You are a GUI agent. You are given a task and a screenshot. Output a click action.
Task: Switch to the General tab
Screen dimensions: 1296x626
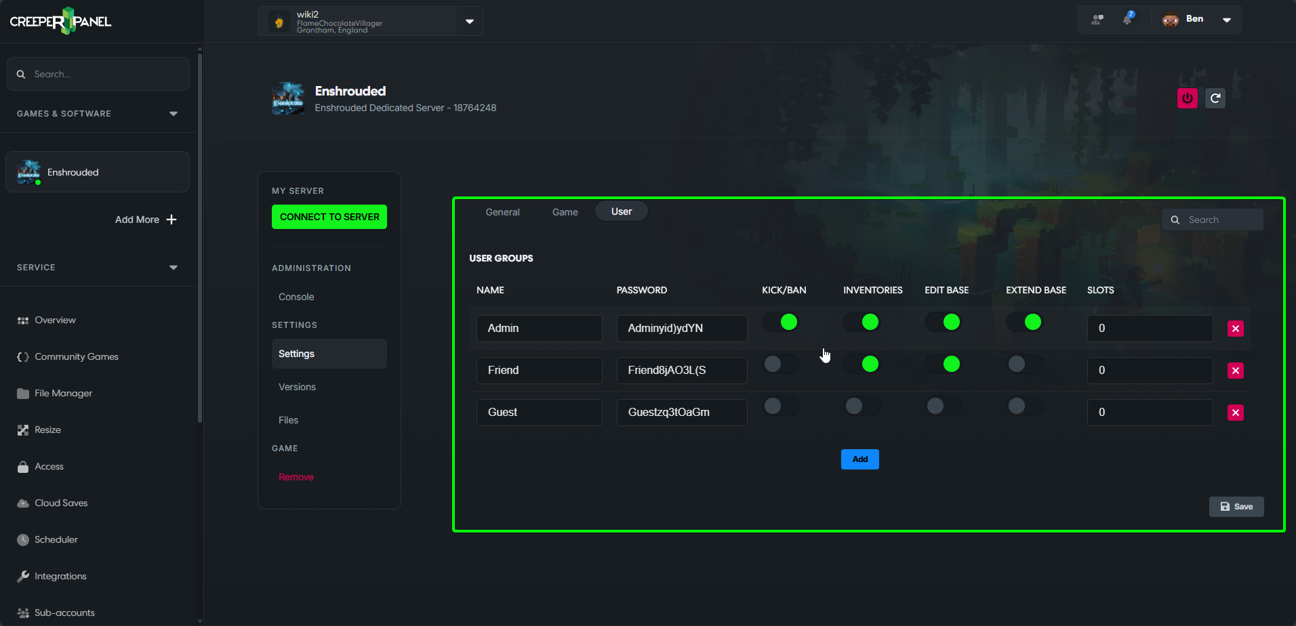pos(503,212)
